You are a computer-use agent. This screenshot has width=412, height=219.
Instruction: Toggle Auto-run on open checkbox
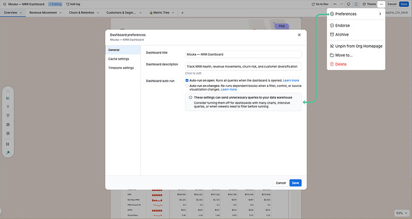click(x=187, y=80)
